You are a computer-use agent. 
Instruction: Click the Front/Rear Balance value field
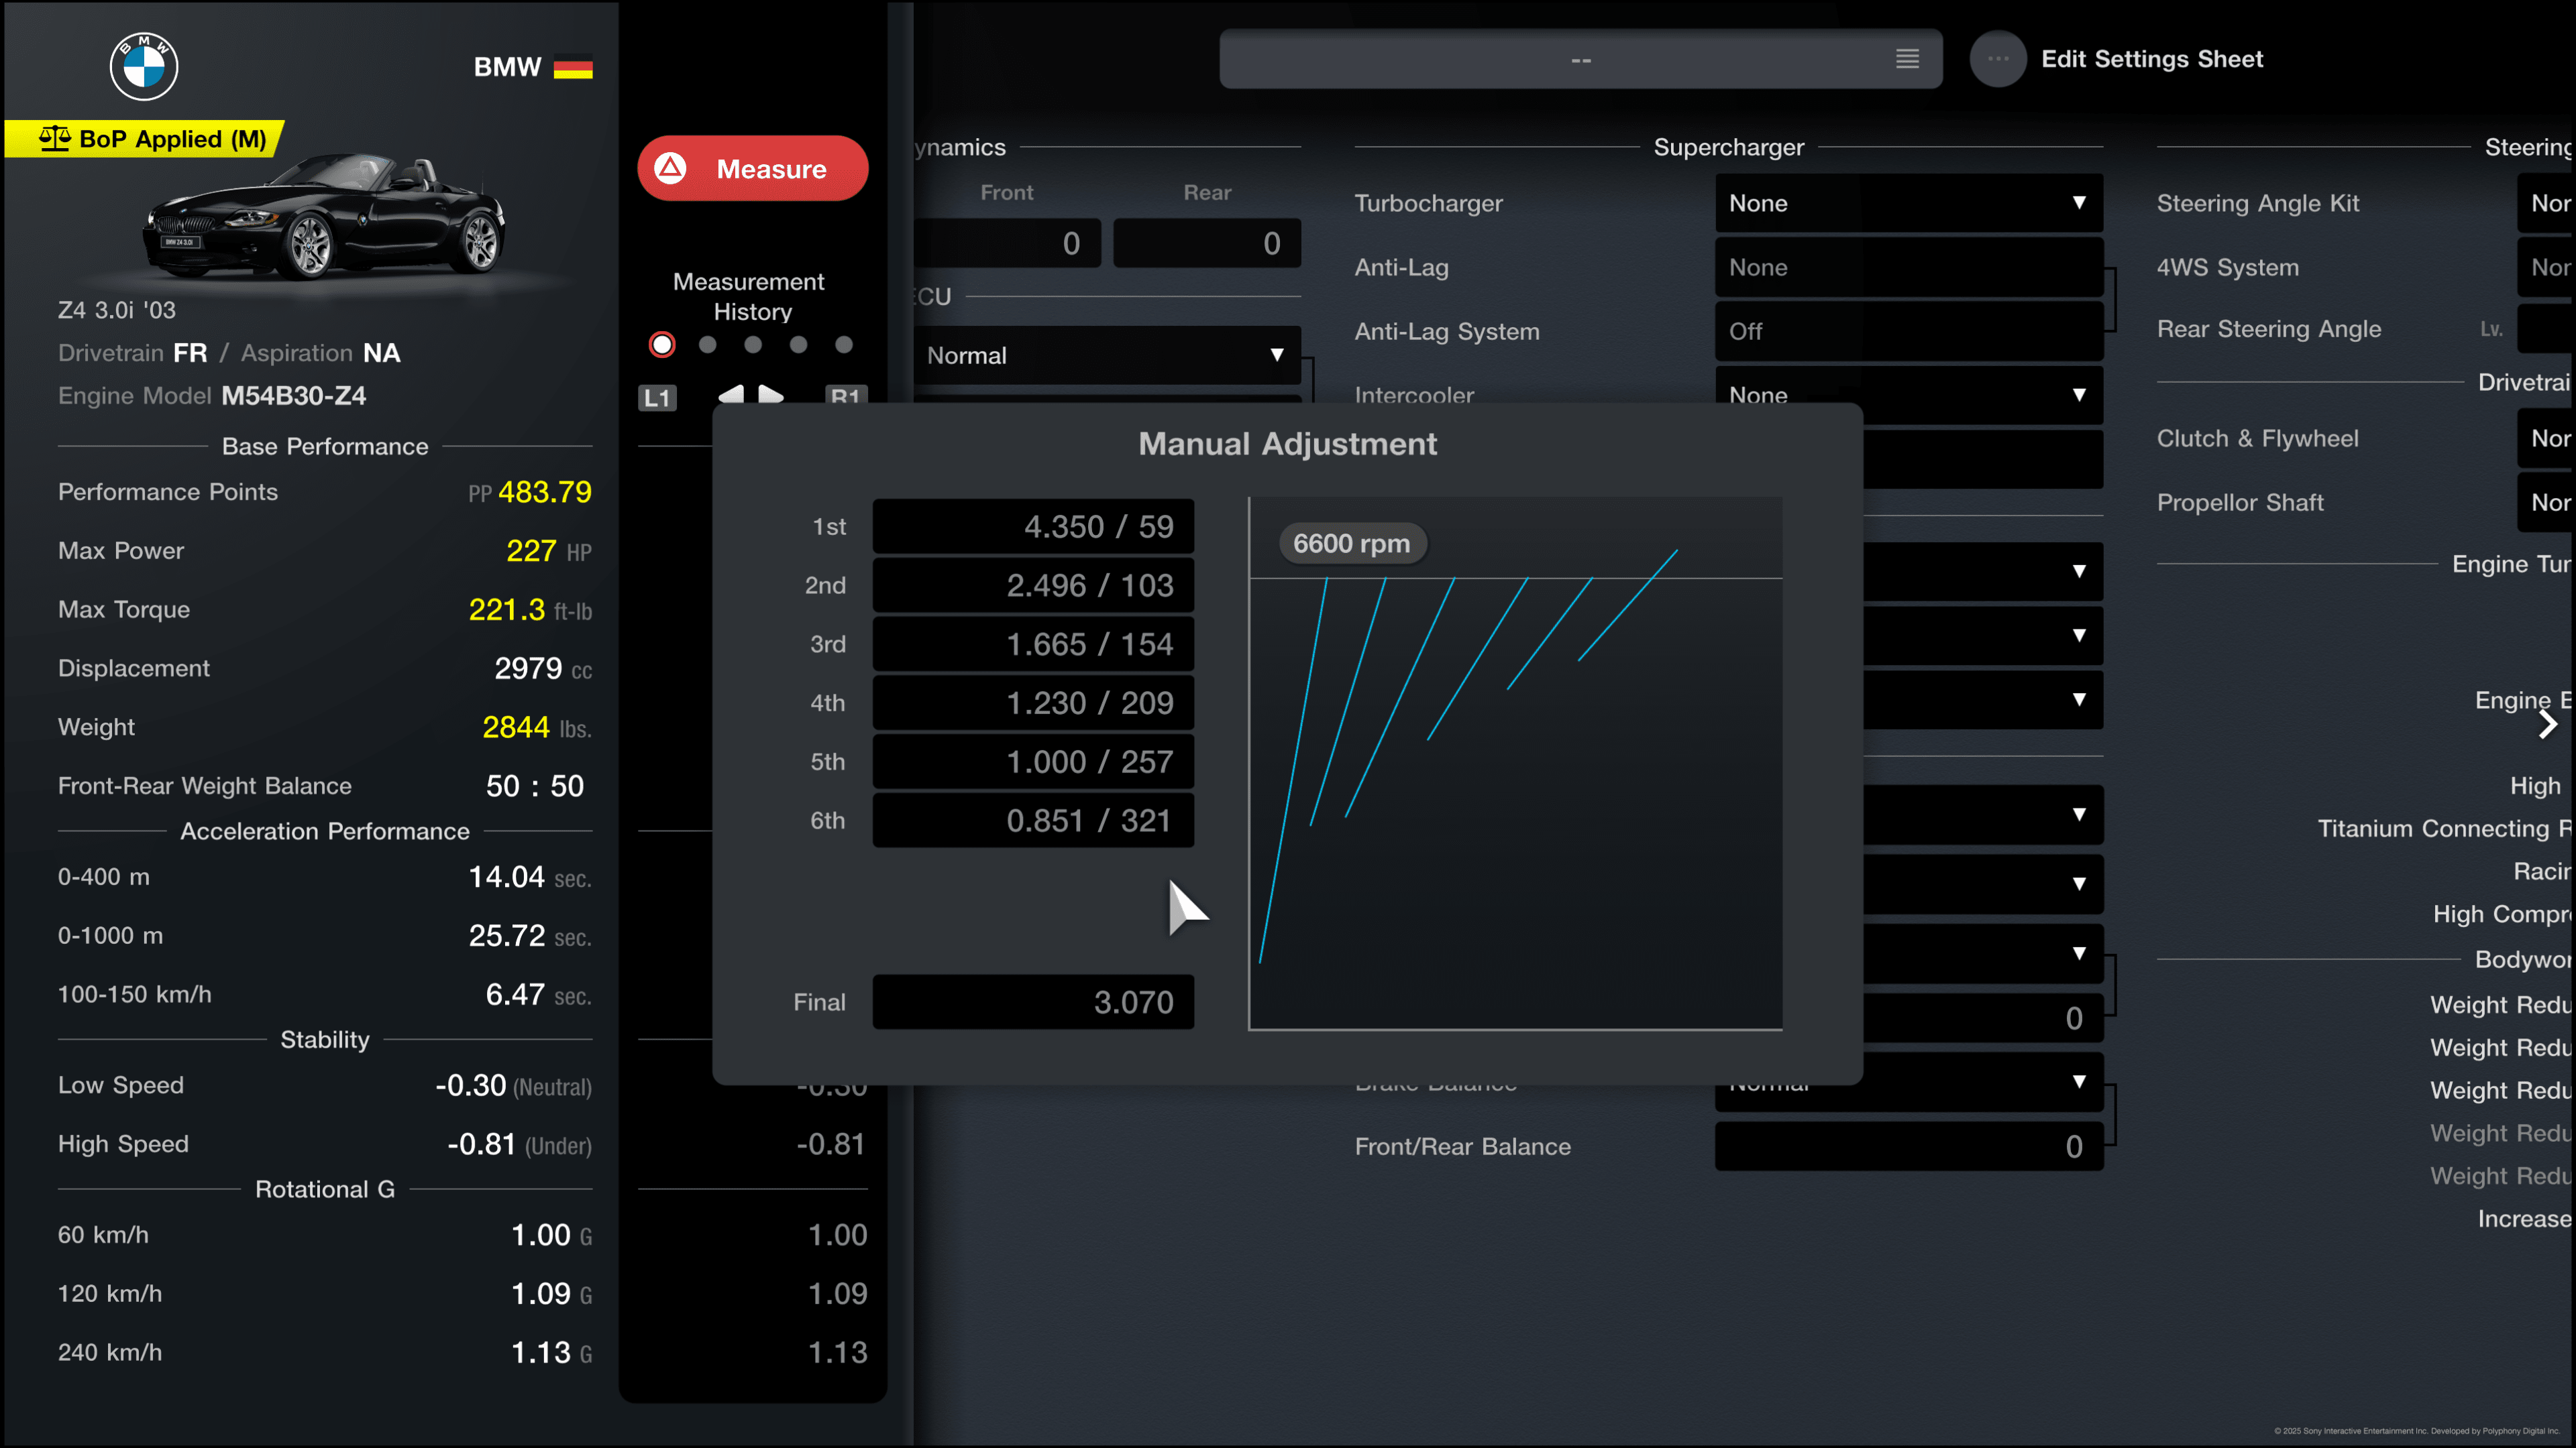[1908, 1145]
